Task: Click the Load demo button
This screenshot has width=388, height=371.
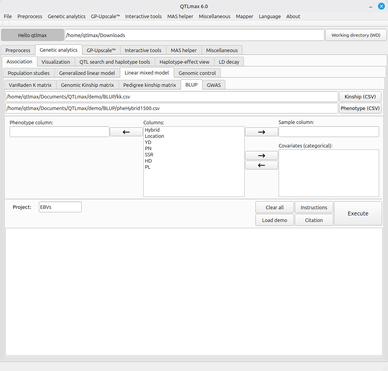Action: [274, 220]
